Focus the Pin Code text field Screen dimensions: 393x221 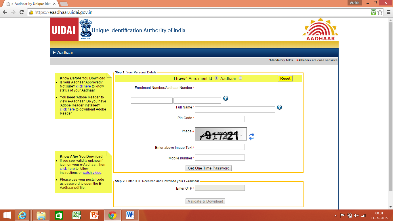[220, 119]
